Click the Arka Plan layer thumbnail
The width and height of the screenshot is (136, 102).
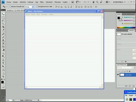click(122, 75)
